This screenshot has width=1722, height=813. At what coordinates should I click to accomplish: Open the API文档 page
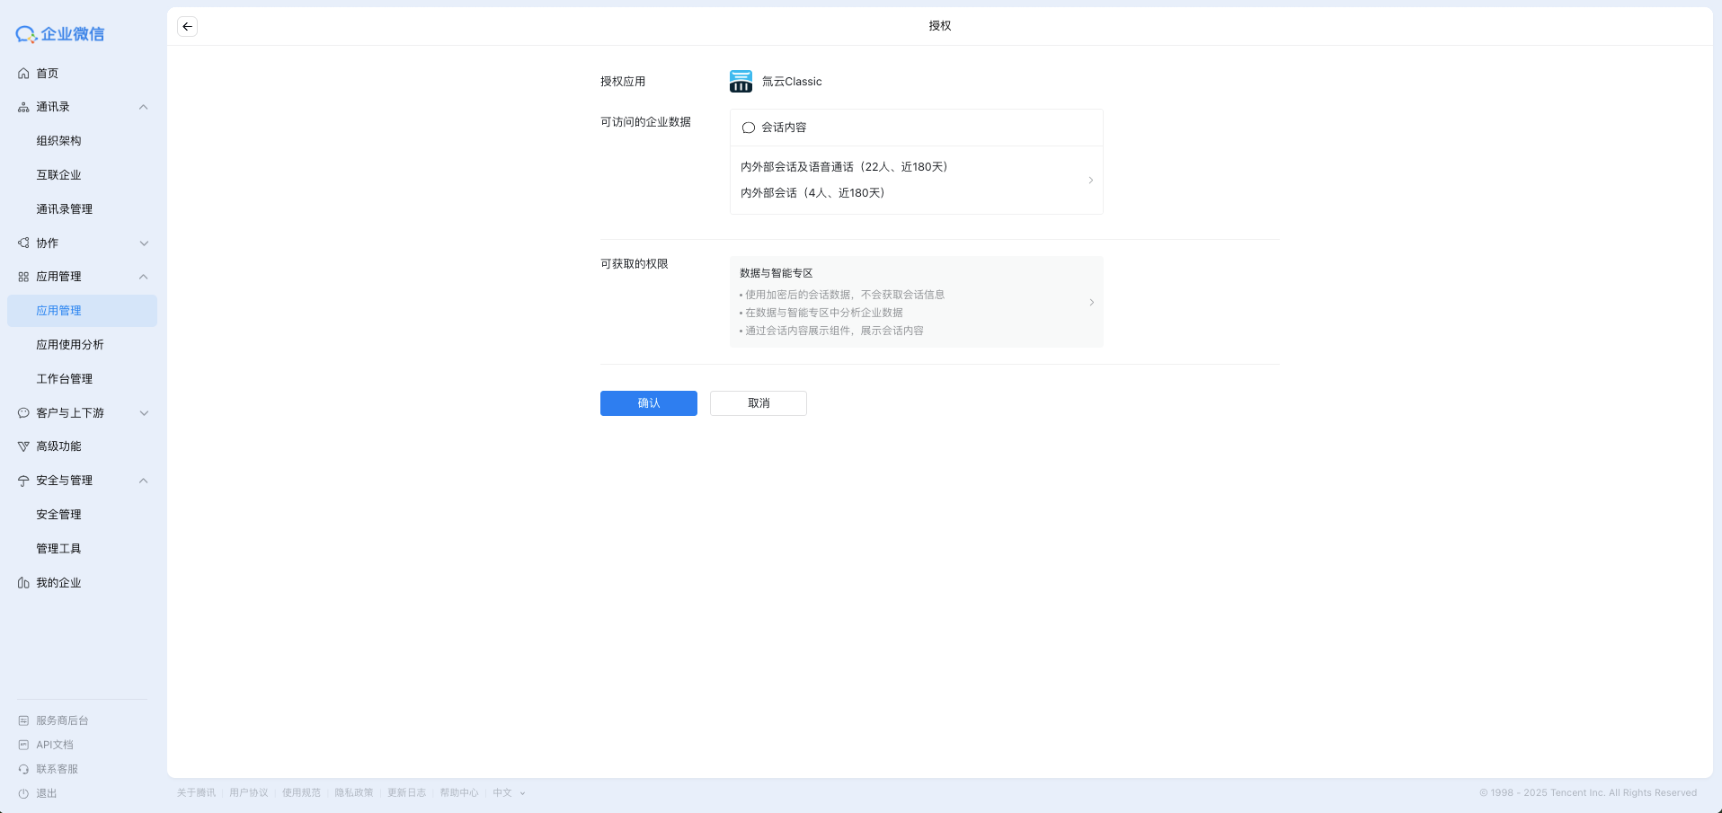54,744
